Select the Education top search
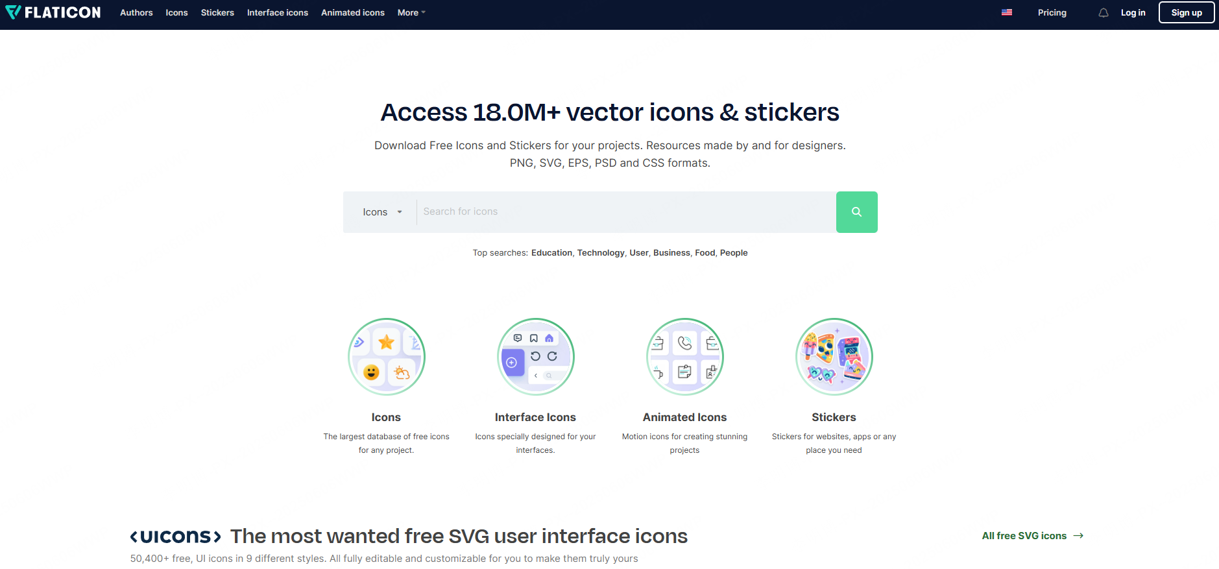1219x569 pixels. pos(551,253)
